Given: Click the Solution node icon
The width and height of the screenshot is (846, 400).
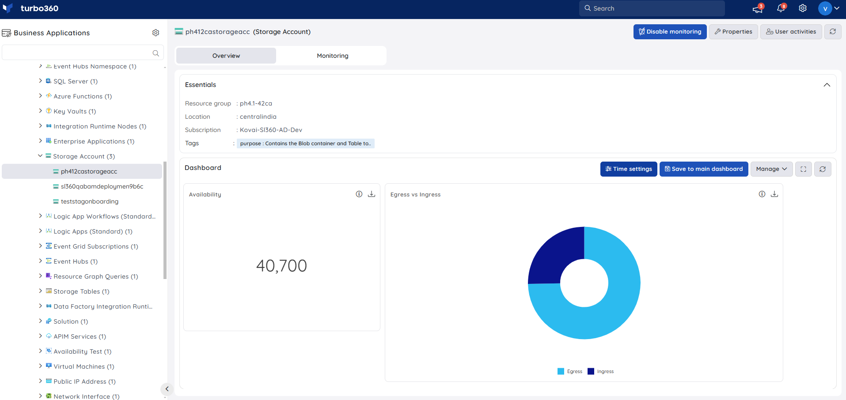Looking at the screenshot, I should click(49, 321).
